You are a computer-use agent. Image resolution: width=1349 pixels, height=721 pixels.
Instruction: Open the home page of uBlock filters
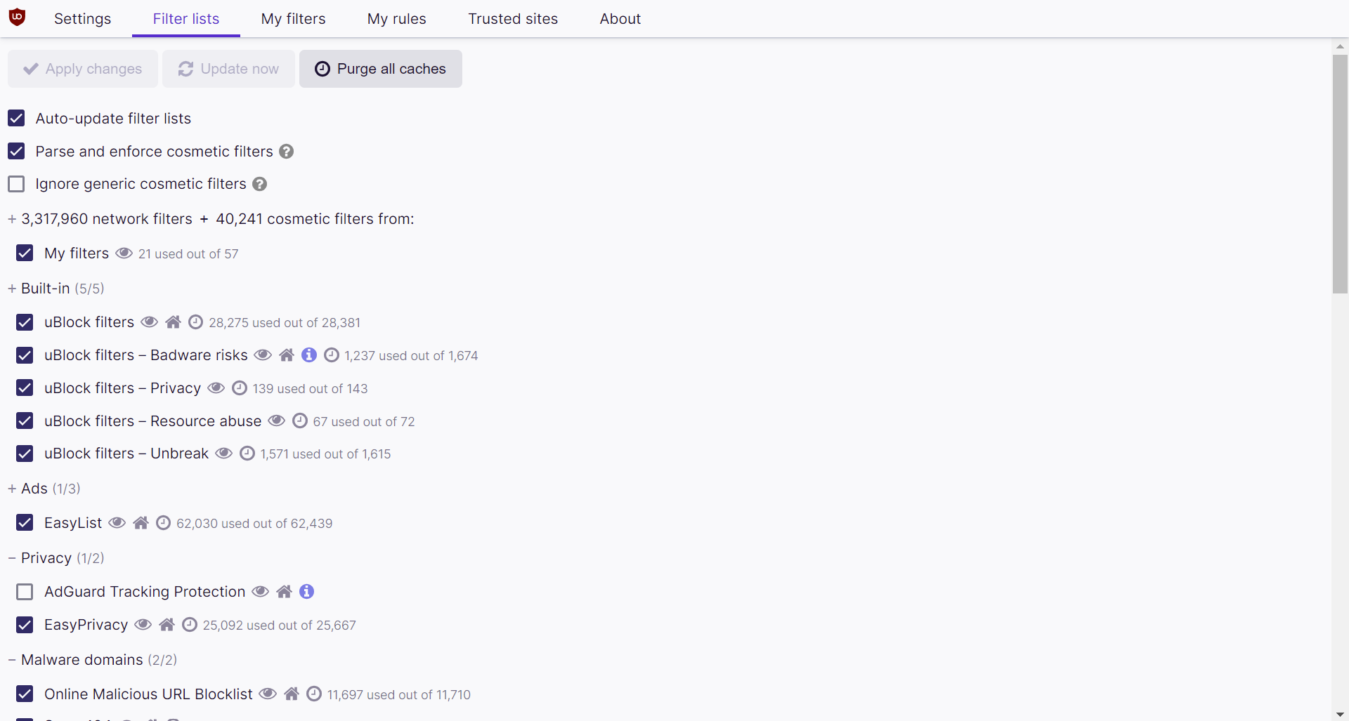pos(173,322)
